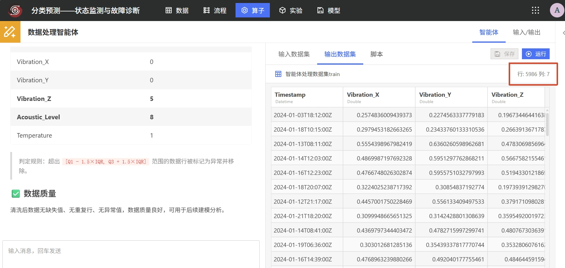Click Vibration_X value 0.5554398967982419

point(379,144)
